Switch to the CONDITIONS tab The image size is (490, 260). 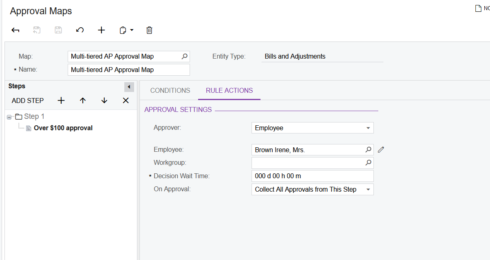click(170, 90)
